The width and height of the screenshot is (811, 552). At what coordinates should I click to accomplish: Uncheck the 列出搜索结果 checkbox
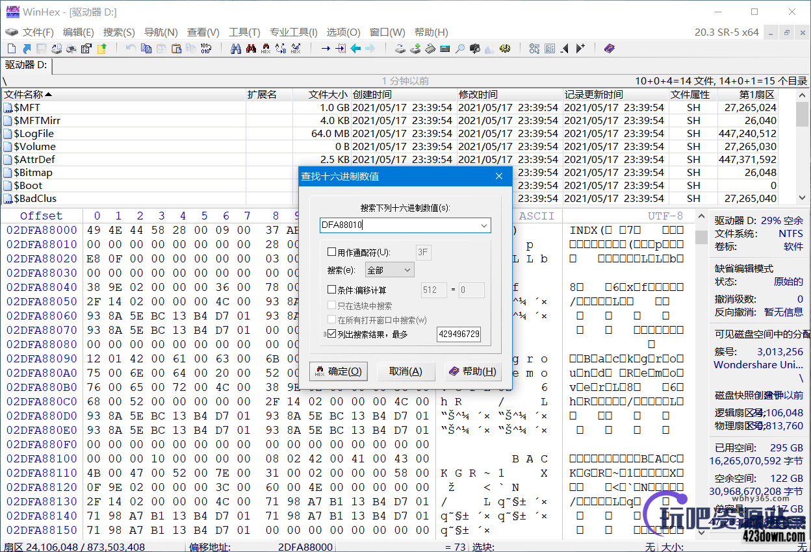click(332, 334)
